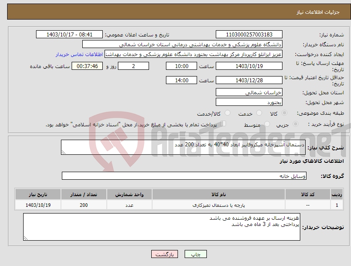Screen dimensions: 351x266
Task: Click the announcement date field 1403/10/17 - 08:41
Action: coord(69,35)
